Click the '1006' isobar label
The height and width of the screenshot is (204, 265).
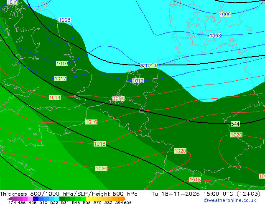click(x=225, y=14)
